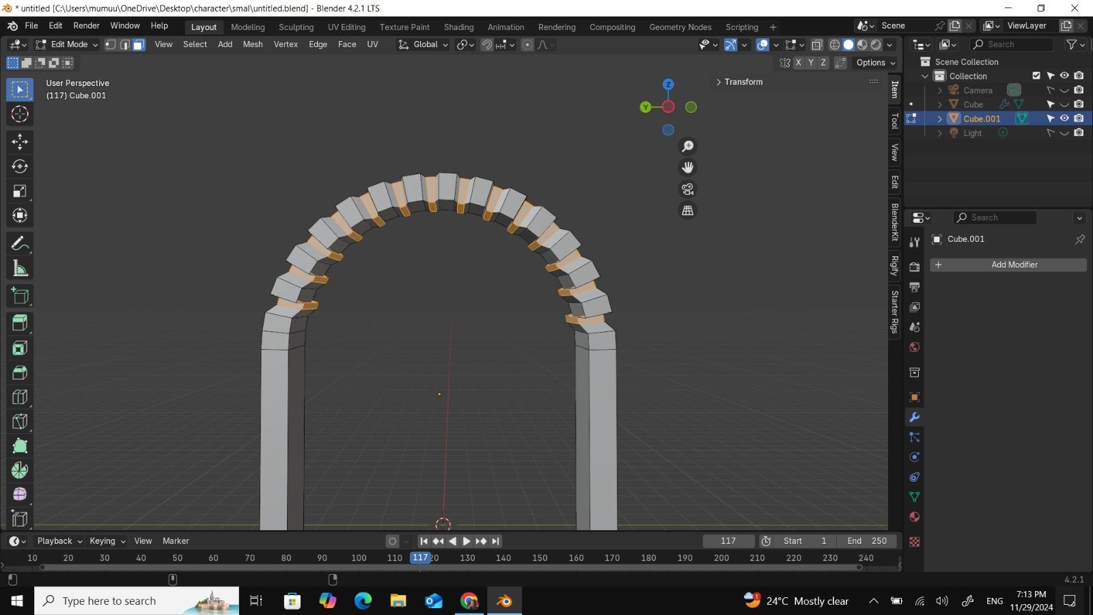This screenshot has height=615, width=1093.
Task: Click the zoom viewport magnifier icon
Action: (x=688, y=146)
